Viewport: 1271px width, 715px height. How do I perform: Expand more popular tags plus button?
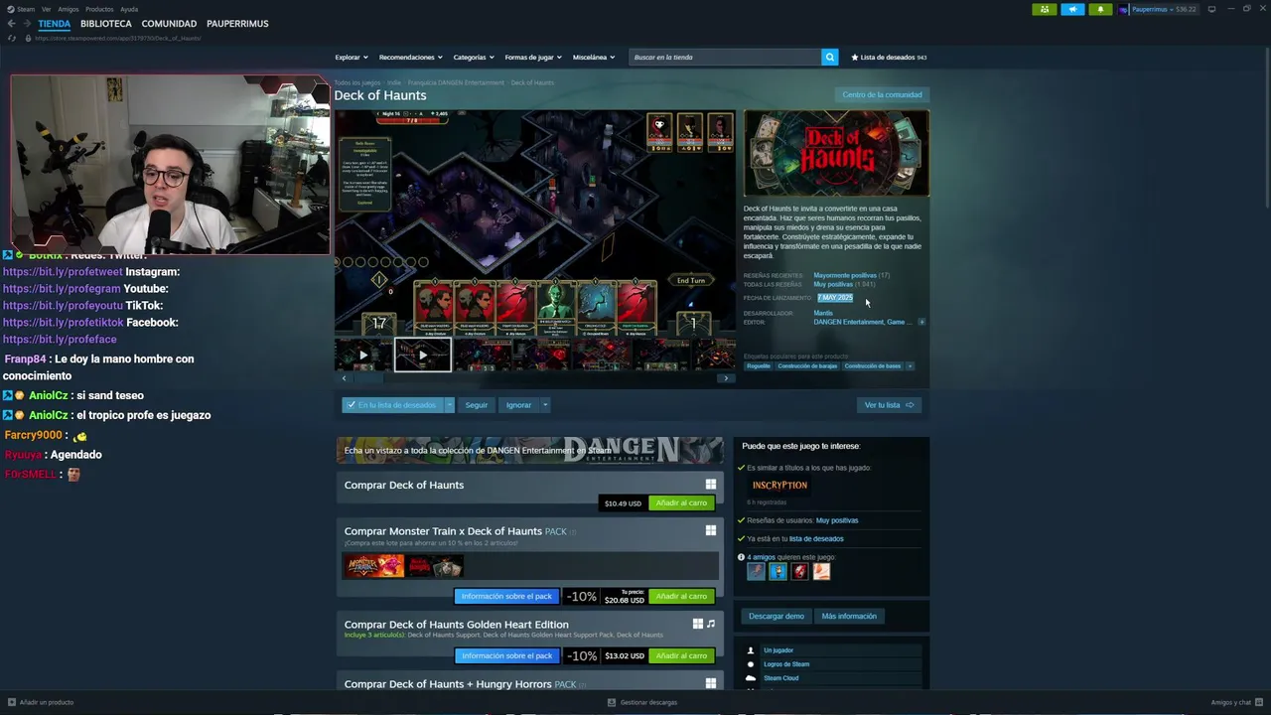pos(910,365)
